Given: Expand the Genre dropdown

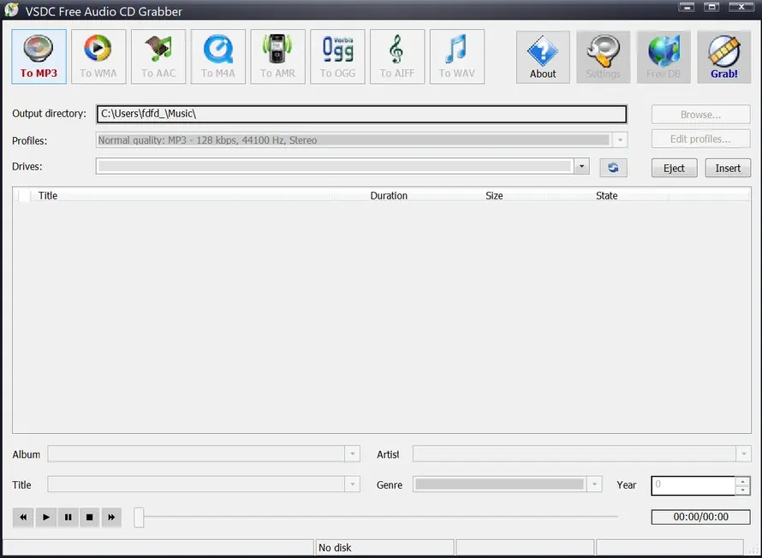Looking at the screenshot, I should 594,484.
